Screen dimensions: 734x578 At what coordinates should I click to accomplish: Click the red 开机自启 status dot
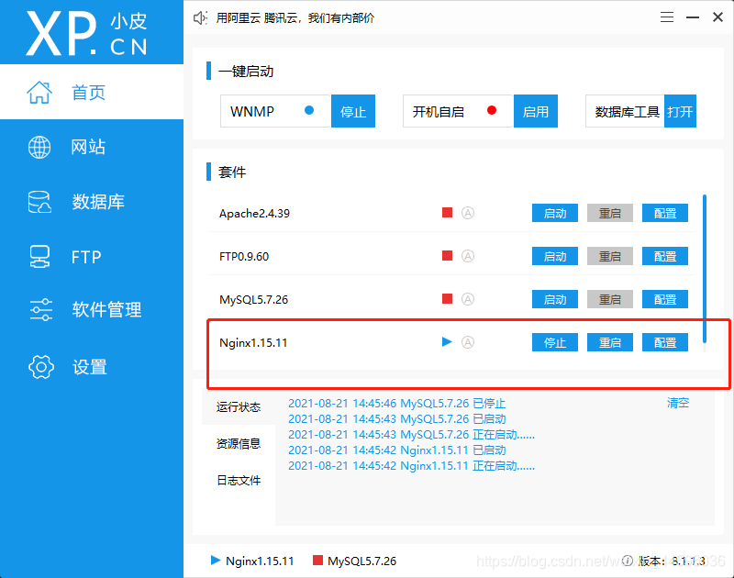point(492,110)
